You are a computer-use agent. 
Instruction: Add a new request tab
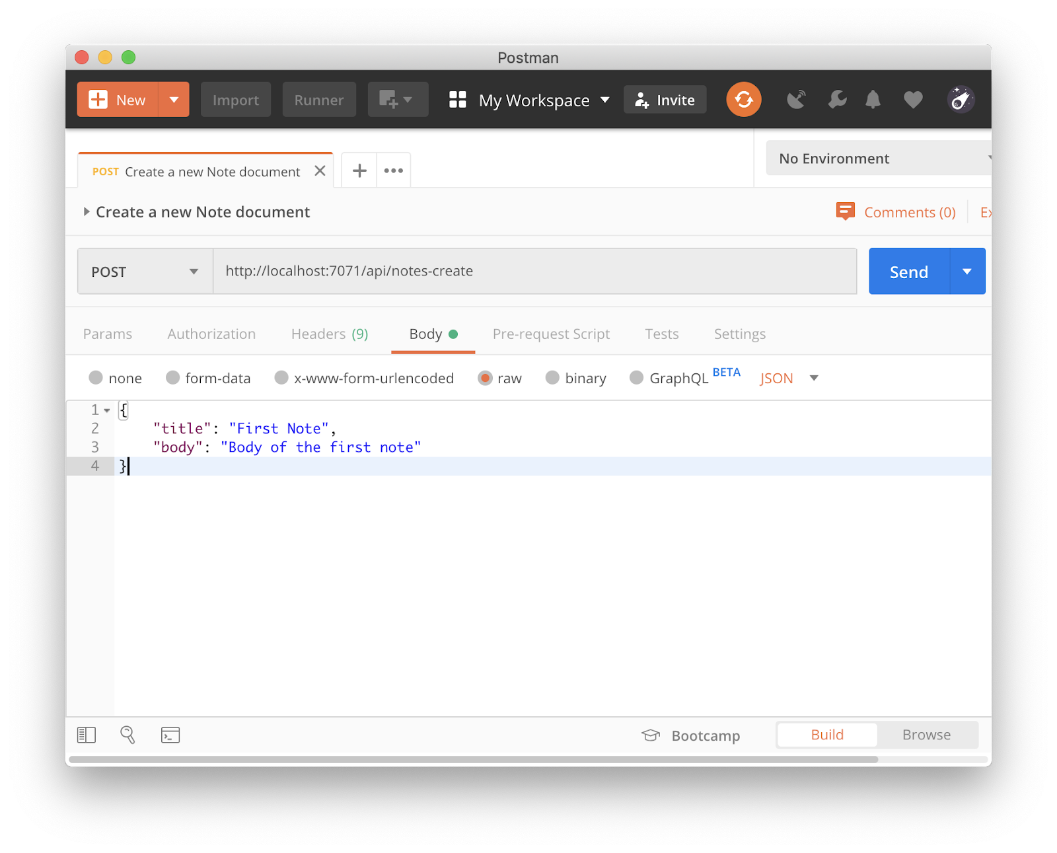pyautogui.click(x=359, y=170)
